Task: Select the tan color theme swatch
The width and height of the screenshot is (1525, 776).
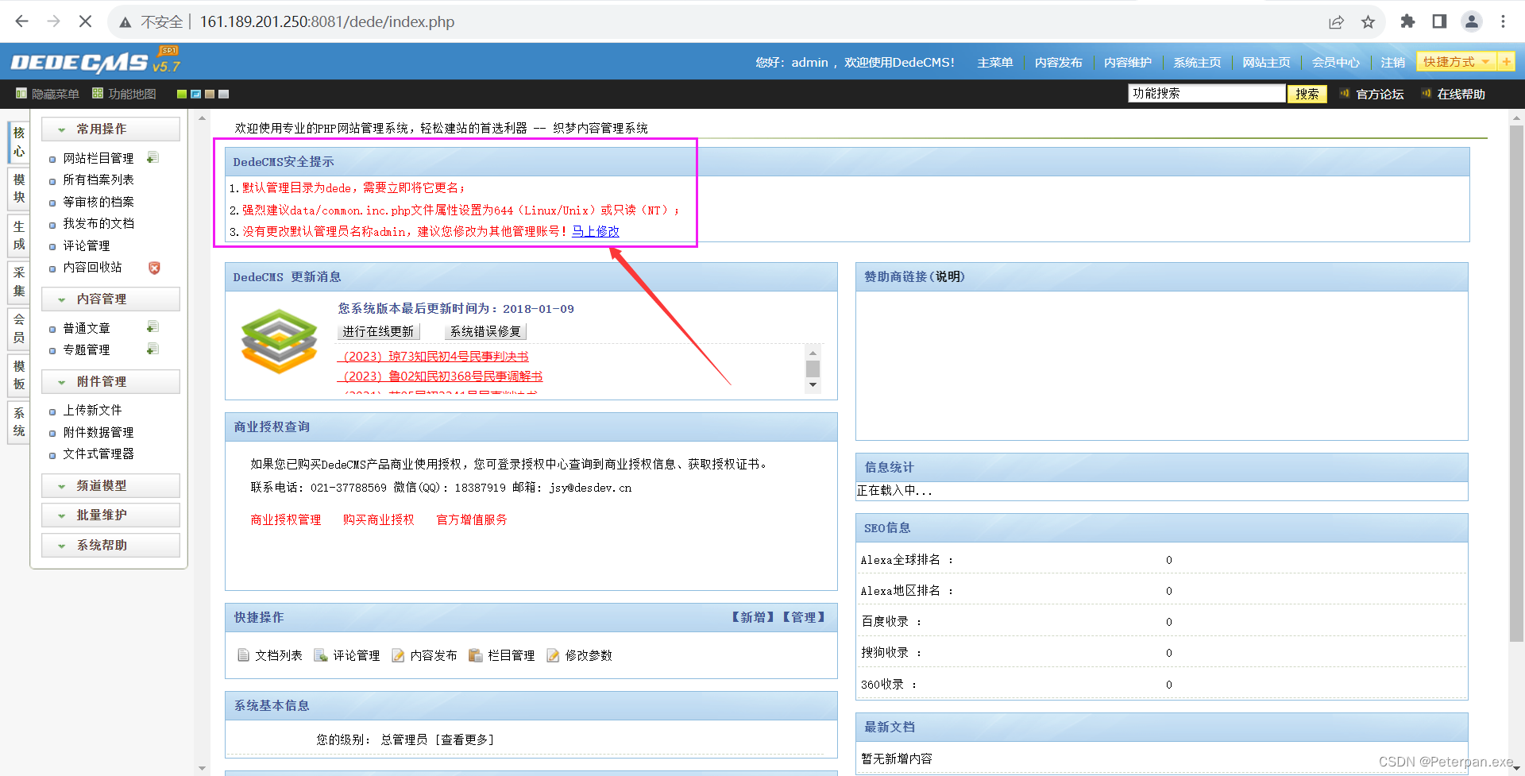Action: click(210, 94)
